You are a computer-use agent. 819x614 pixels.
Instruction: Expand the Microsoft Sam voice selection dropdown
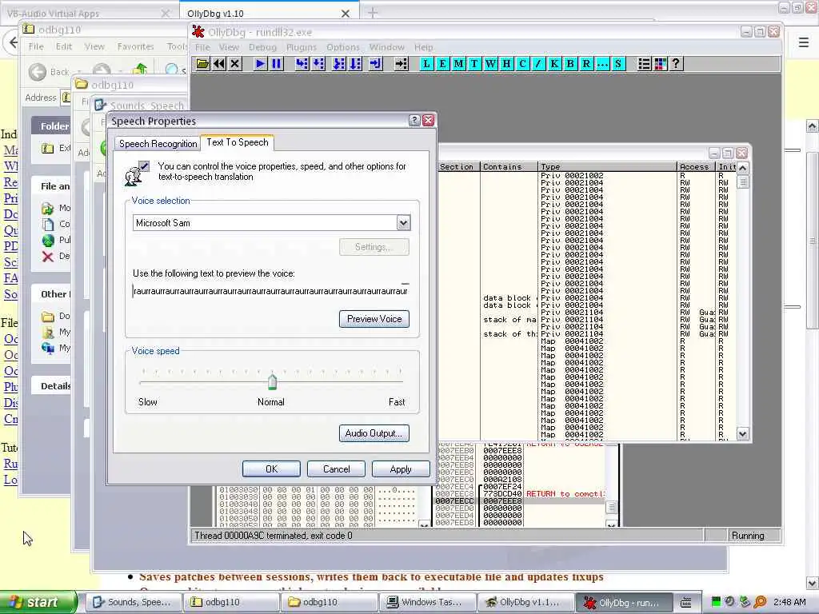tap(403, 223)
